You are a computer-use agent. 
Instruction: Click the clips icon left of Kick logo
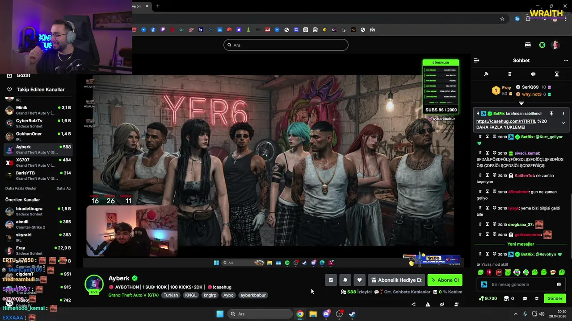point(528,45)
